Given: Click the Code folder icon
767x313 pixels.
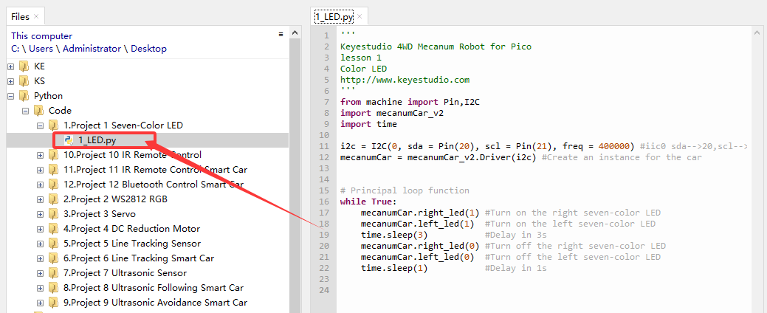Looking at the screenshot, I should pos(38,111).
